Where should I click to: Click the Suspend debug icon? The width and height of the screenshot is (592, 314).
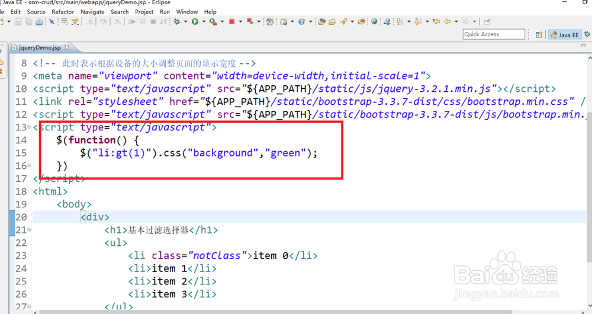tap(142, 22)
